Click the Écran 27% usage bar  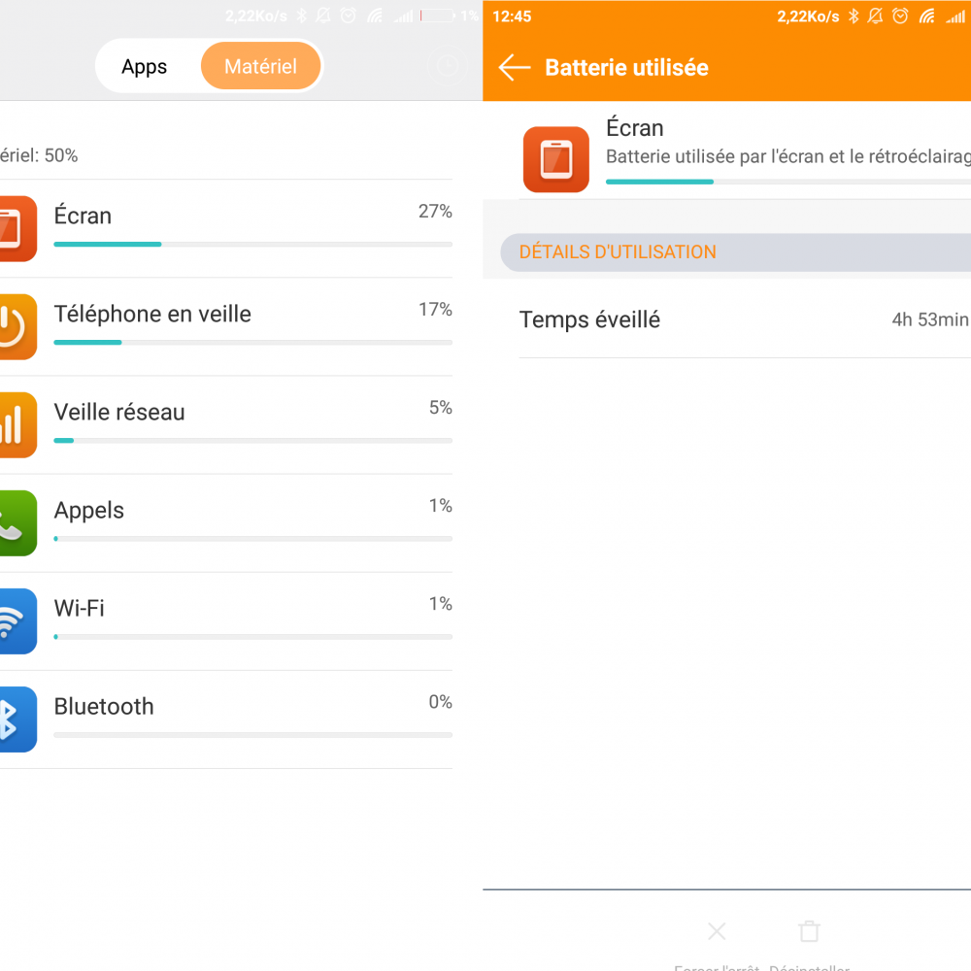coord(253,244)
